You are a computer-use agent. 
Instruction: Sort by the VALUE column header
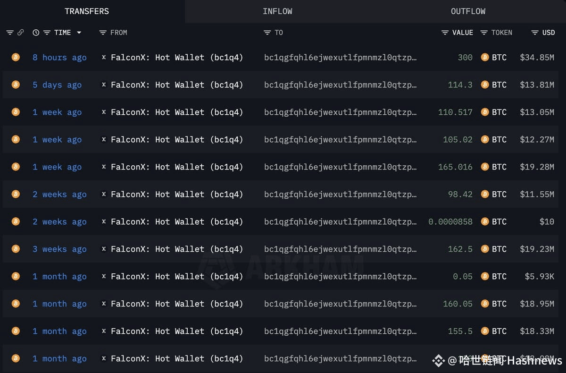point(463,33)
